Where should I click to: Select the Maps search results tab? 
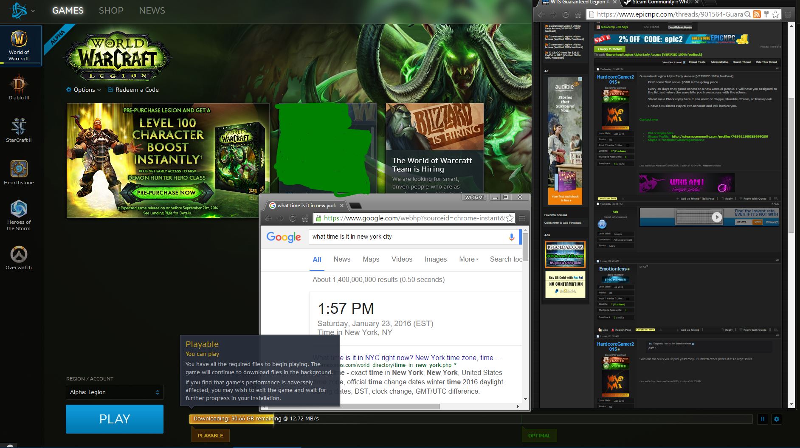click(371, 259)
